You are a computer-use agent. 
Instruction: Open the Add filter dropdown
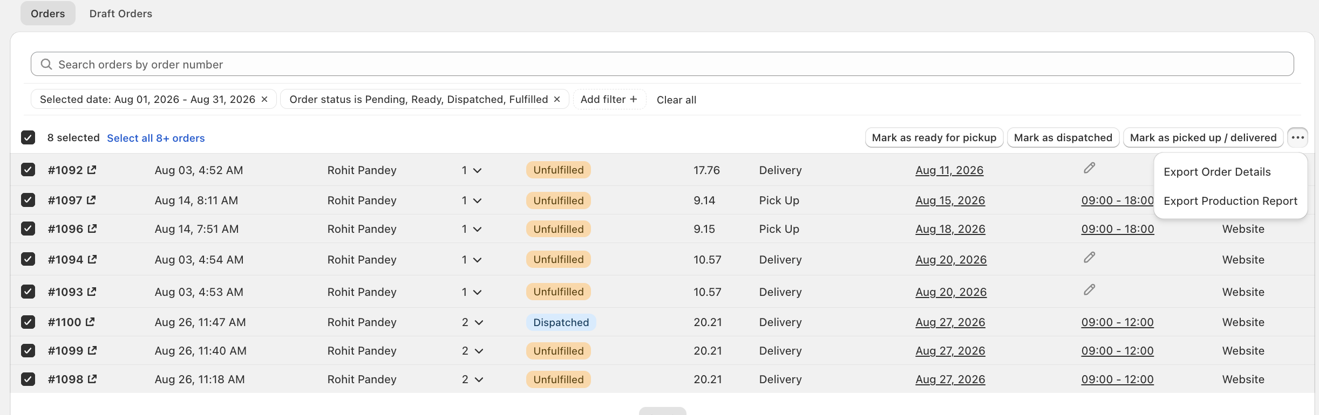click(609, 99)
